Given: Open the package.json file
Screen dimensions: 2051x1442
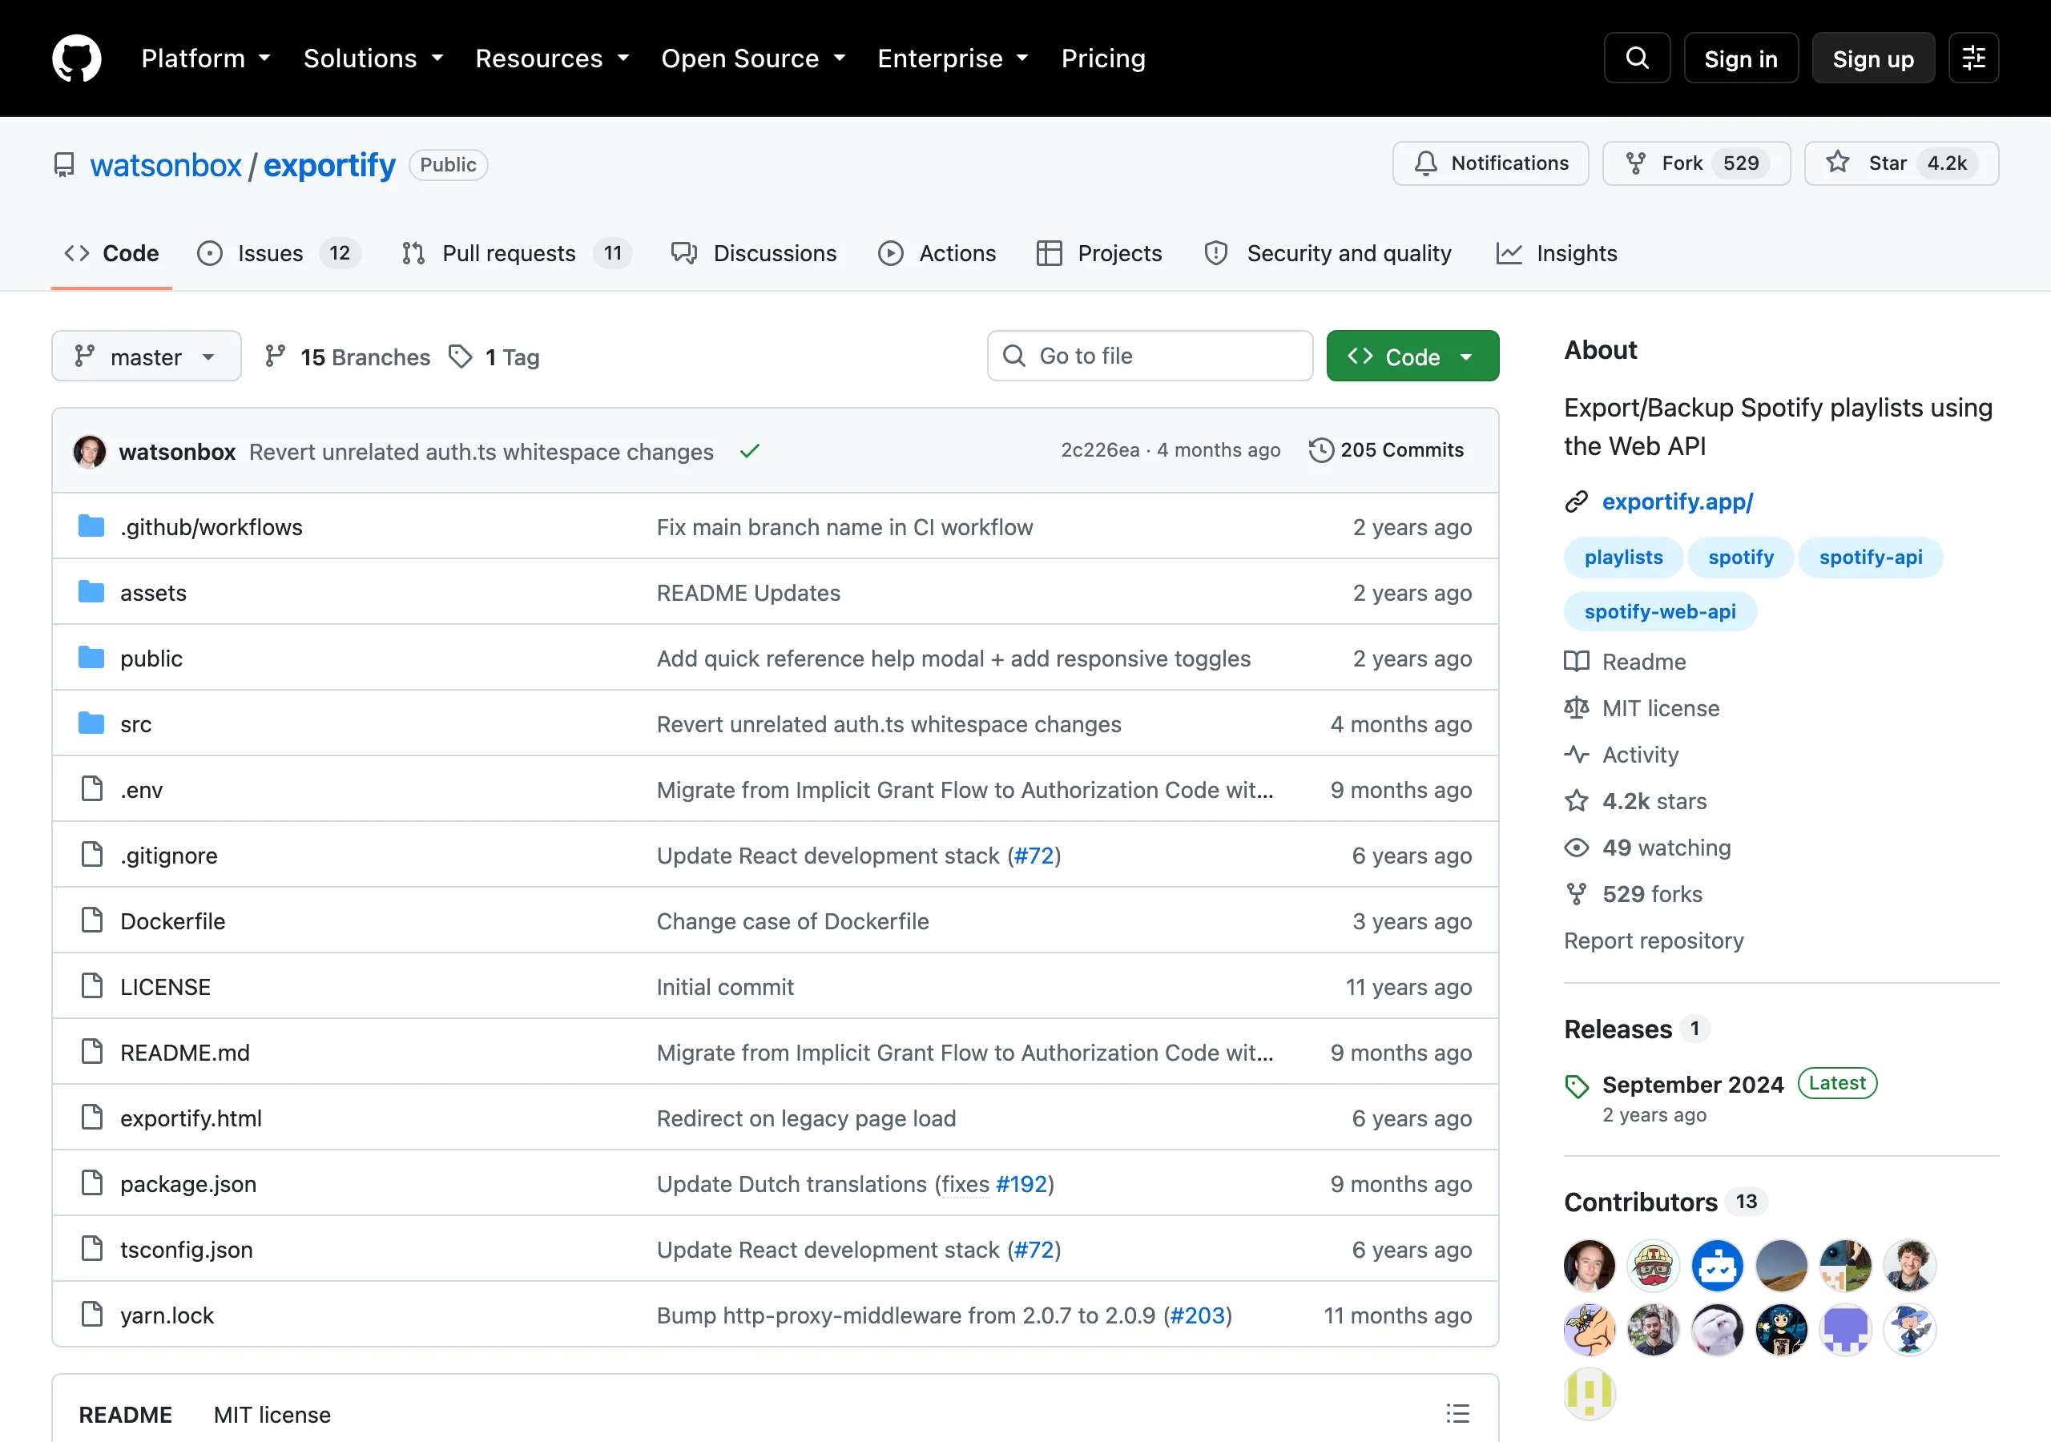Looking at the screenshot, I should click(x=187, y=1183).
